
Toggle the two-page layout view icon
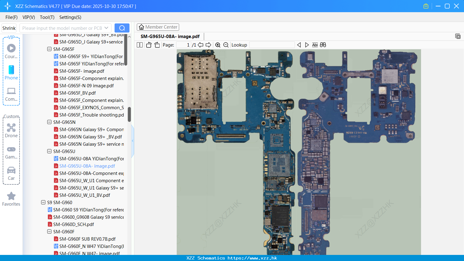[x=140, y=45]
